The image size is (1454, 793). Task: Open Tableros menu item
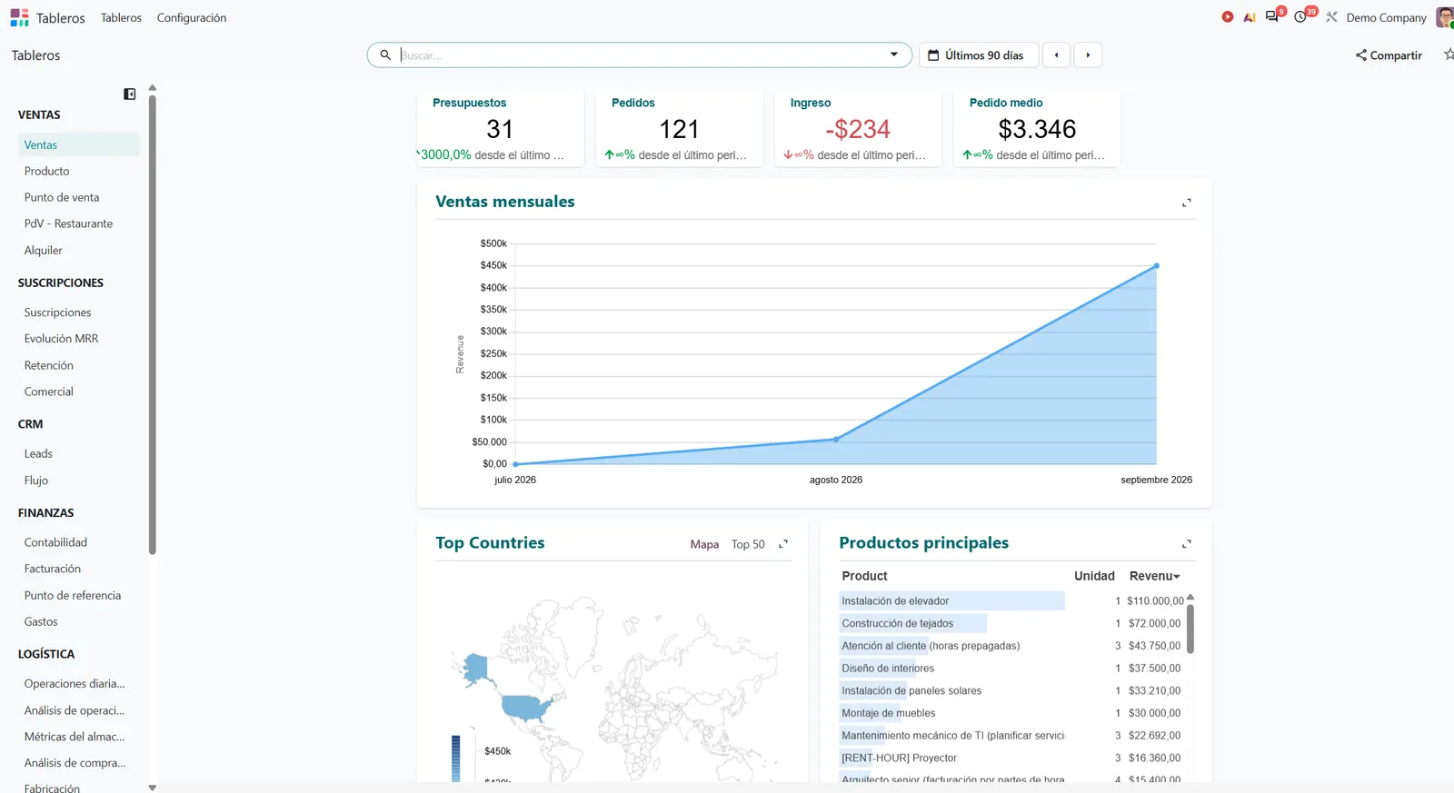click(x=121, y=17)
